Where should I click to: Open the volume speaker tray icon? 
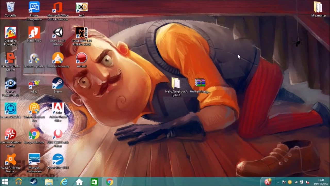point(307,182)
